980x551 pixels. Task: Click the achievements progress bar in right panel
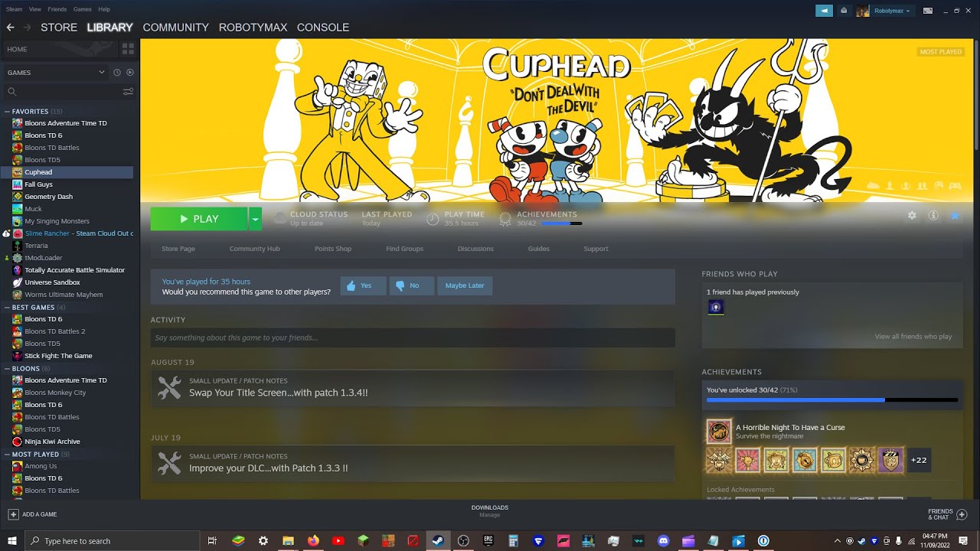pyautogui.click(x=832, y=399)
